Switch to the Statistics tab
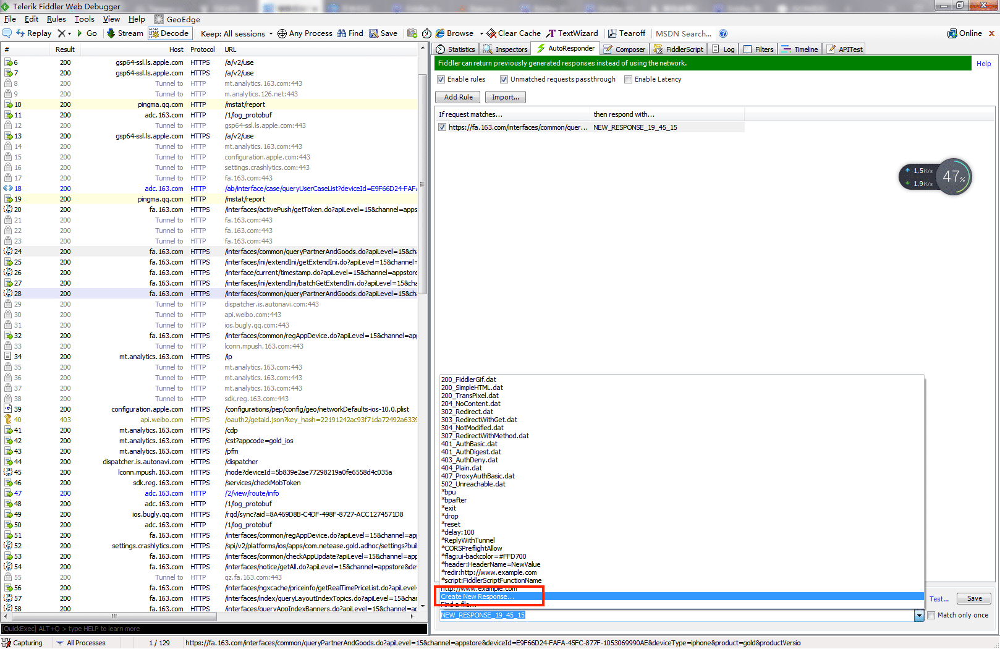Image resolution: width=1000 pixels, height=649 pixels. [x=456, y=49]
